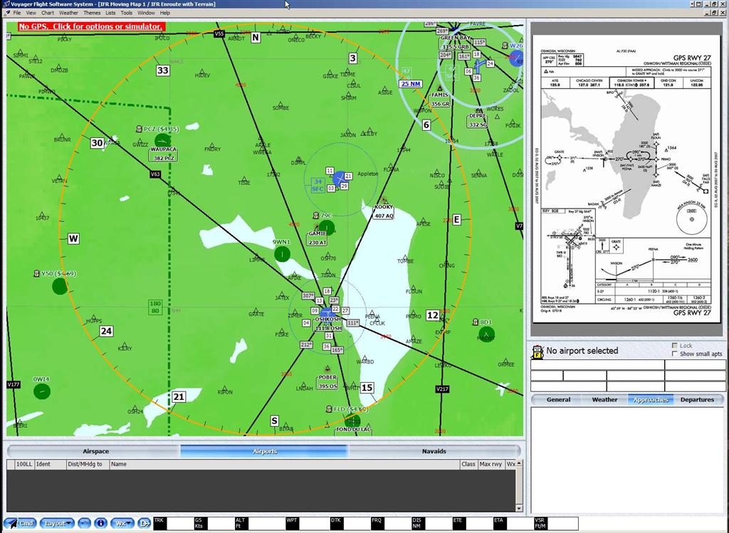Click the FAMIS 356 GR navaid label
This screenshot has width=729, height=533.
440,100
